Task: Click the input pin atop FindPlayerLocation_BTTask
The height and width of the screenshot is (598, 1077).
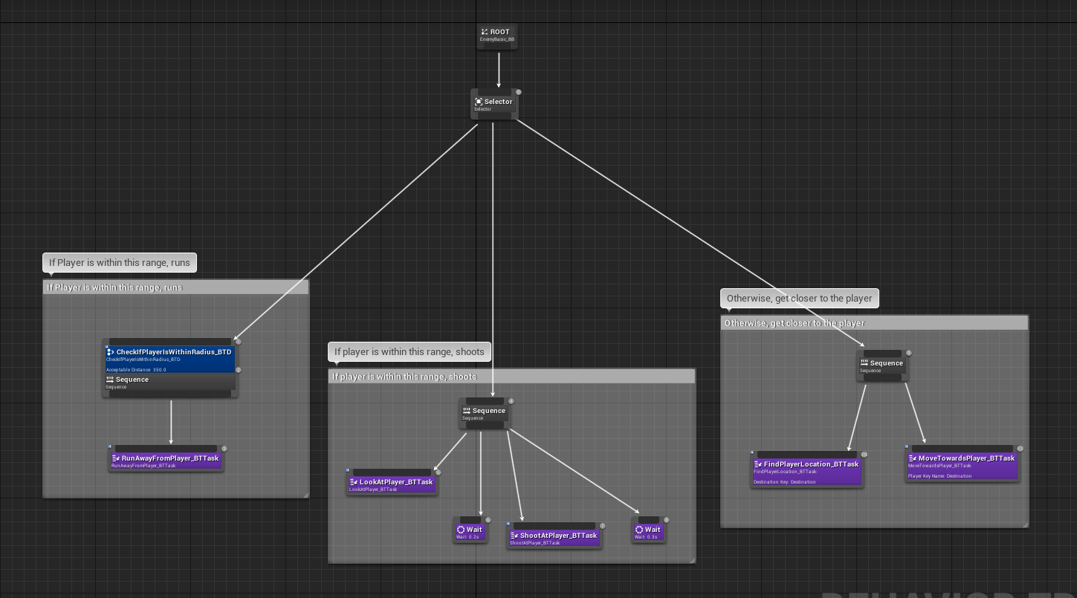Action: (x=807, y=455)
